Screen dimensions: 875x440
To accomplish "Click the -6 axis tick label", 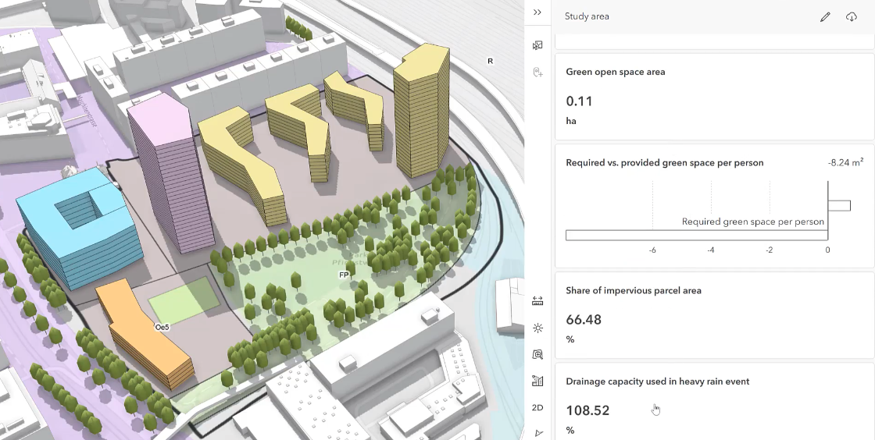I will coord(652,250).
